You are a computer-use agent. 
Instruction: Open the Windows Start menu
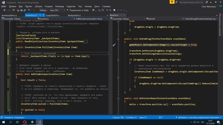click(x=3, y=122)
